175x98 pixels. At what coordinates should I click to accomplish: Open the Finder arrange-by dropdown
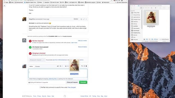(152, 8)
